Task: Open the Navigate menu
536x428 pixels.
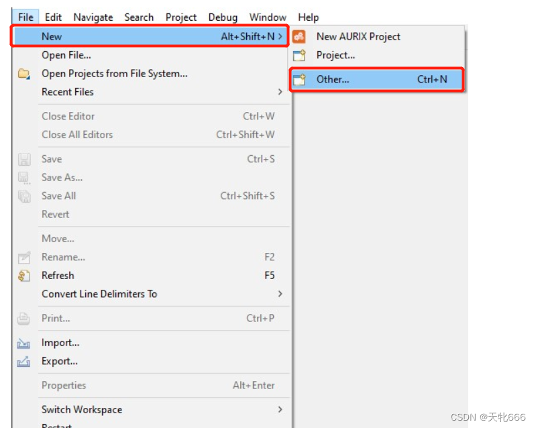Action: click(93, 17)
